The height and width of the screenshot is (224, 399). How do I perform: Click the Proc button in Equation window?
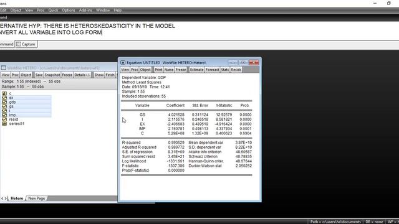tap(135, 70)
